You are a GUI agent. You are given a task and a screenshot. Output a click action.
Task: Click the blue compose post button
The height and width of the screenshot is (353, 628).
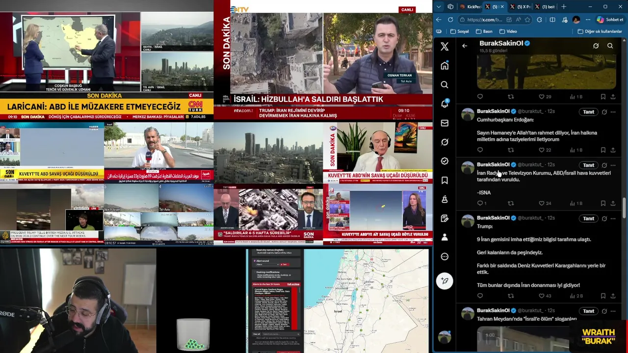[445, 281]
